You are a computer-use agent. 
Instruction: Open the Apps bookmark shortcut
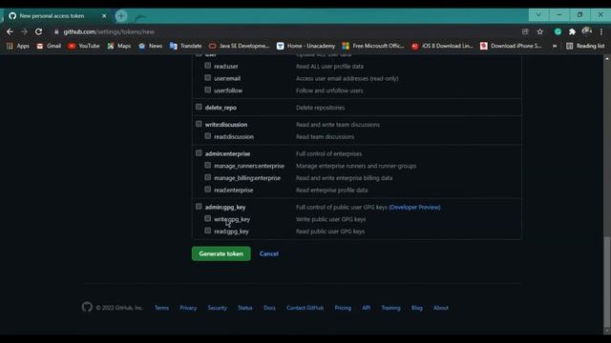(x=18, y=46)
